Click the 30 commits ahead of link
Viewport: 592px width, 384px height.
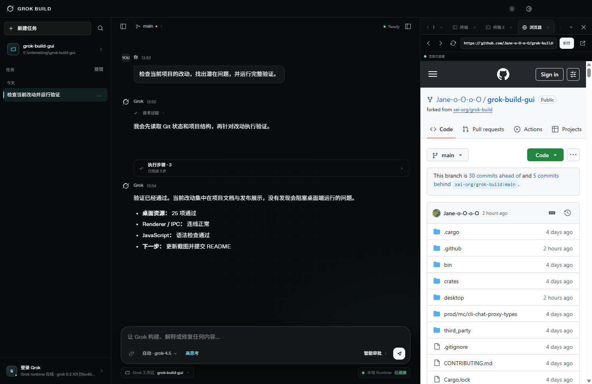[495, 176]
